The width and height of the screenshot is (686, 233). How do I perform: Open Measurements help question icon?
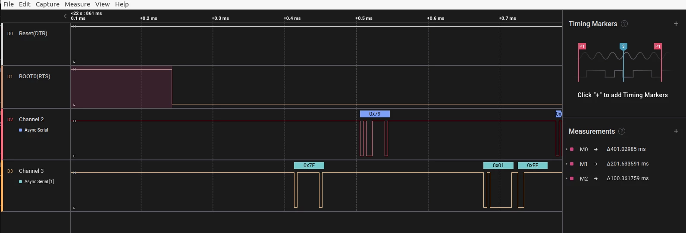click(622, 131)
